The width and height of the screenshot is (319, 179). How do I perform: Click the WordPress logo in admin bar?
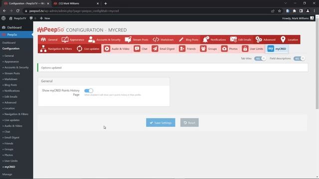pyautogui.click(x=3, y=18)
